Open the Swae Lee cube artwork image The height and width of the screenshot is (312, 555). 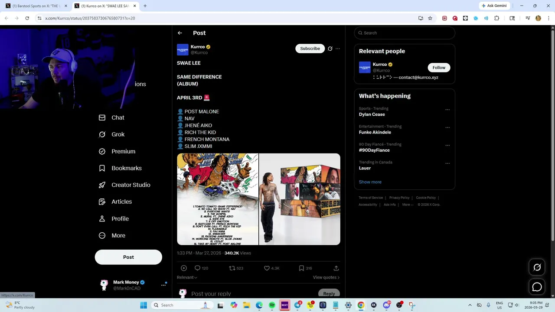tap(300, 199)
